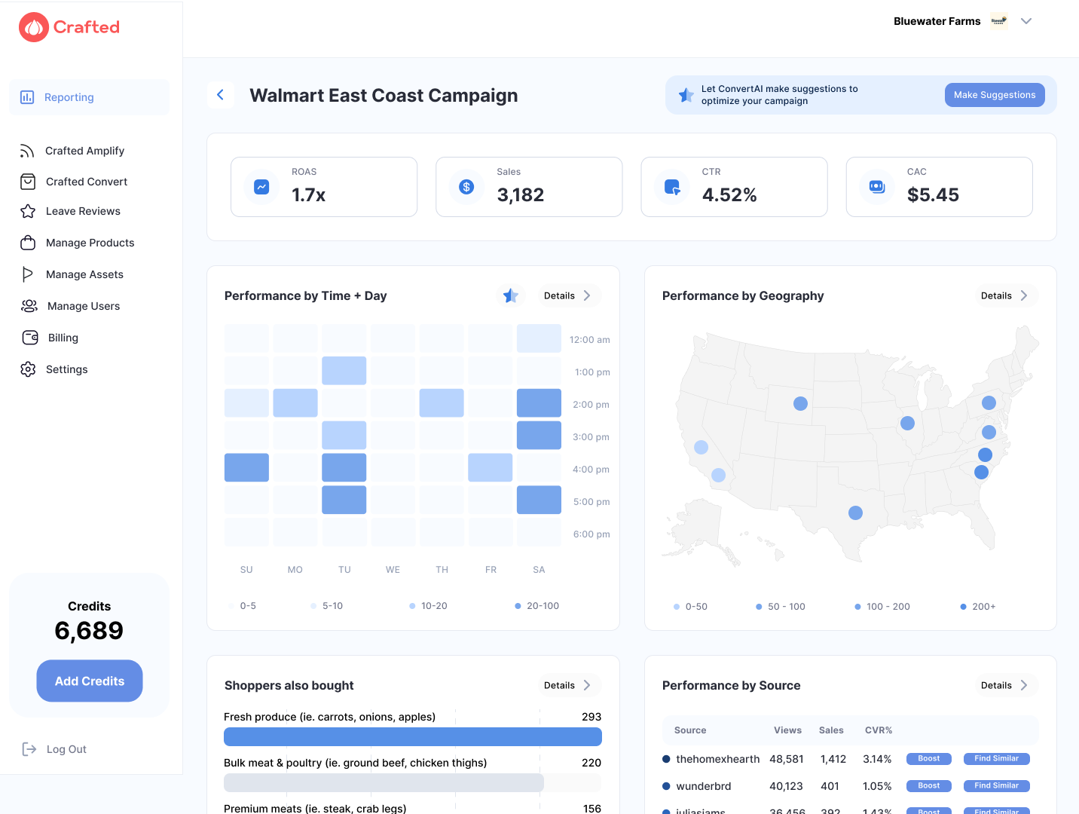Open Details for Performance by Source
1079x814 pixels.
tap(1004, 685)
